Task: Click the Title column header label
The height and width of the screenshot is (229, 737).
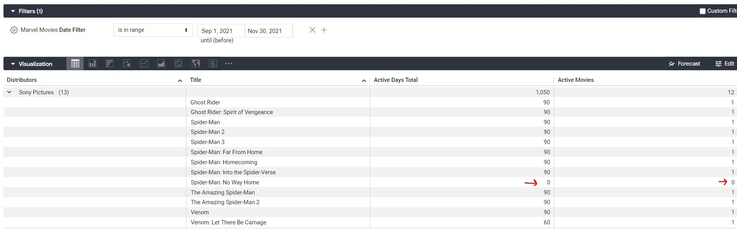Action: pyautogui.click(x=196, y=80)
